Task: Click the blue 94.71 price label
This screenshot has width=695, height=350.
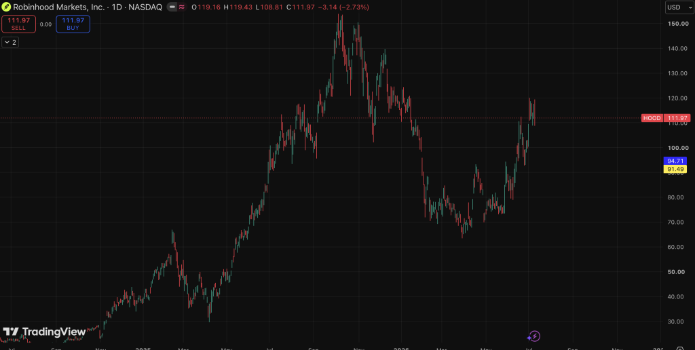Action: tap(675, 161)
